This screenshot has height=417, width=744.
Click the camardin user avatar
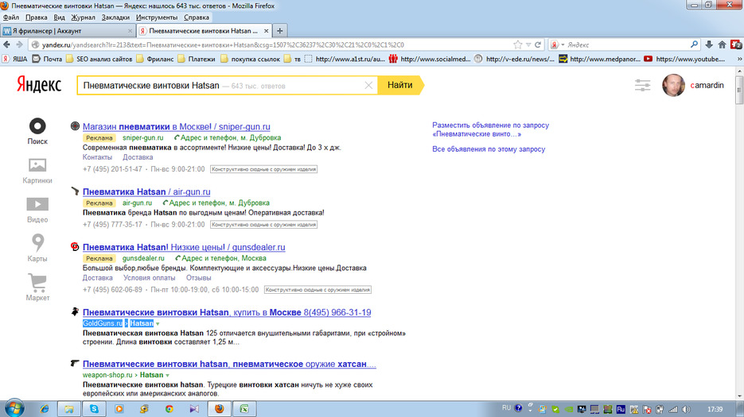673,85
